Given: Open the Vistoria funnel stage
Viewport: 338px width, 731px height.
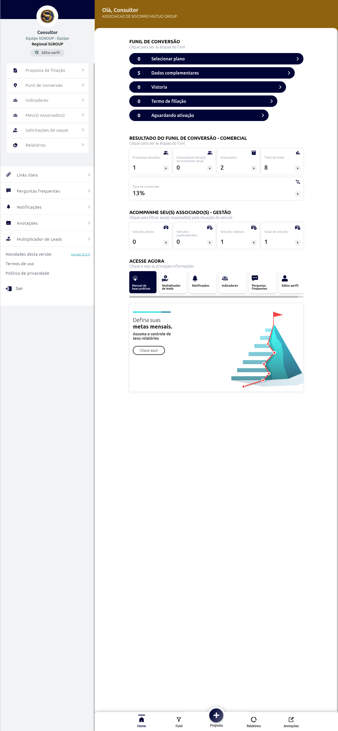Looking at the screenshot, I should pos(207,87).
